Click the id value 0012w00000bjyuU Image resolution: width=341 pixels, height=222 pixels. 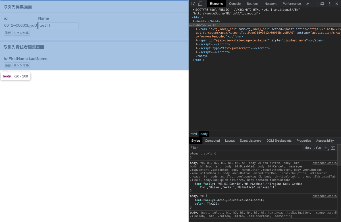point(20,26)
